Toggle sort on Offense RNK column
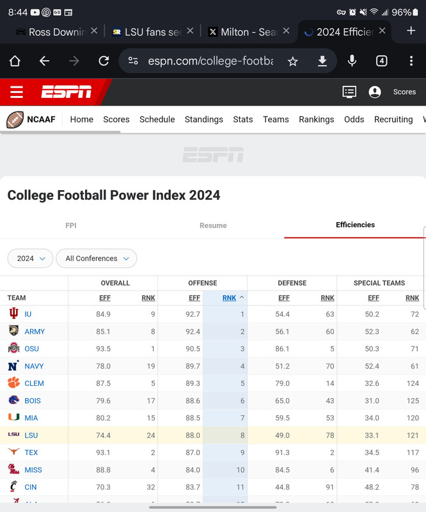The width and height of the screenshot is (426, 512). tap(229, 298)
